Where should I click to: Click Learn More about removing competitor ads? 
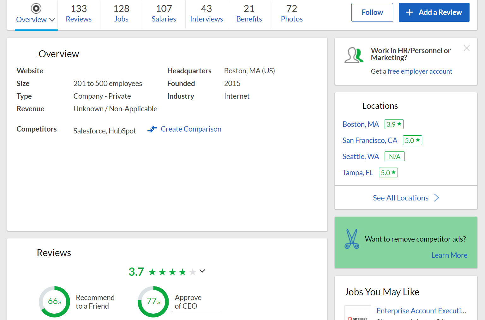click(449, 255)
